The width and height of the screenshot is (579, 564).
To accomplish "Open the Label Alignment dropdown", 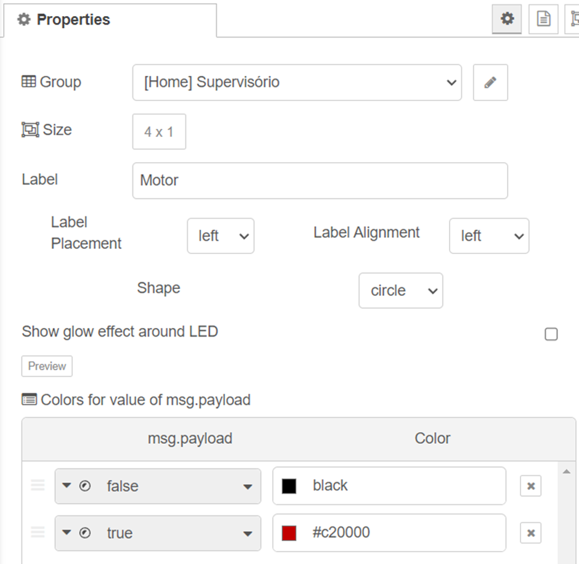I will coord(488,236).
